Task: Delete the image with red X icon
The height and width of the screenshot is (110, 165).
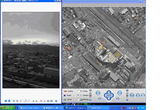Action: coord(41,101)
